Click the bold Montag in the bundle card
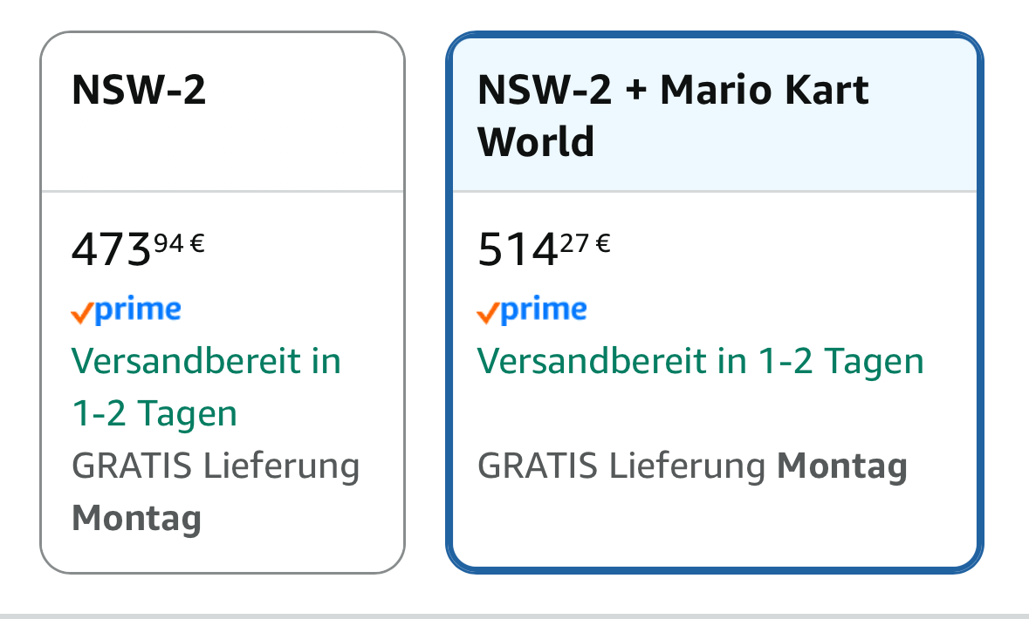 (842, 466)
